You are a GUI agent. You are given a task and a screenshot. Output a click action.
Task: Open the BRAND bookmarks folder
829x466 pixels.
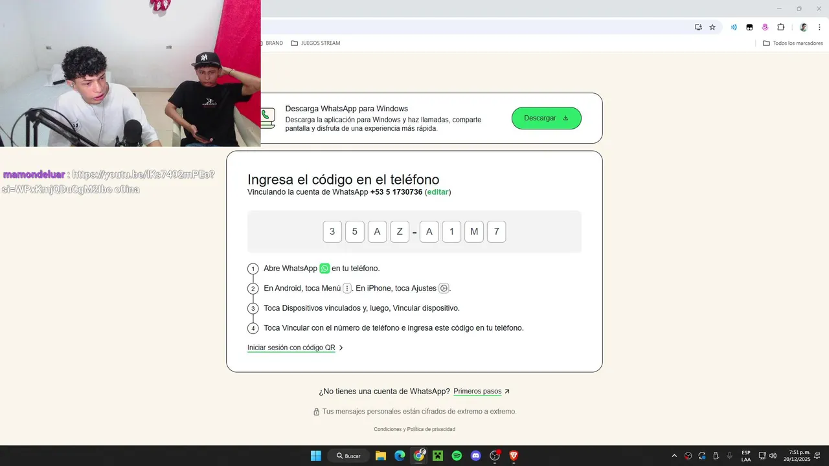point(272,43)
